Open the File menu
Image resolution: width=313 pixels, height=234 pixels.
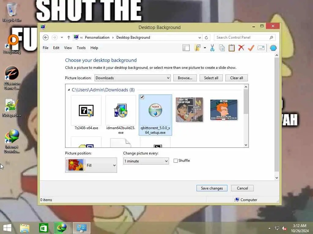click(46, 48)
